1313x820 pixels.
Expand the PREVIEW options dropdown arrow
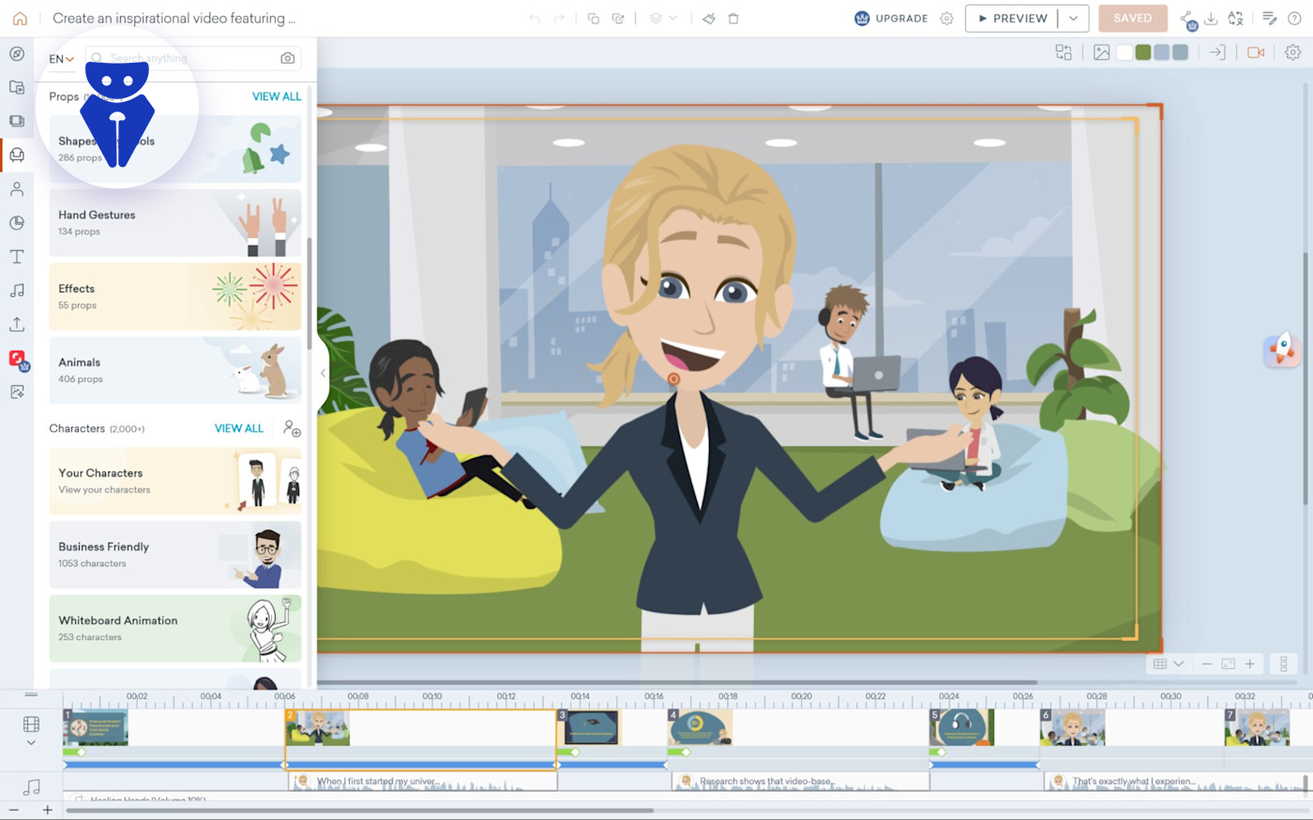(1074, 18)
